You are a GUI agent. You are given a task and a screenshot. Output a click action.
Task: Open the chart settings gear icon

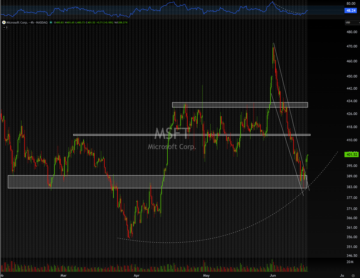coord(353,276)
